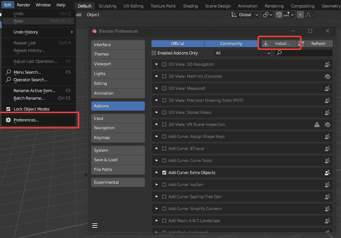Click the Blender logo in Preferences title bar
The height and width of the screenshot is (238, 341).
[94, 31]
